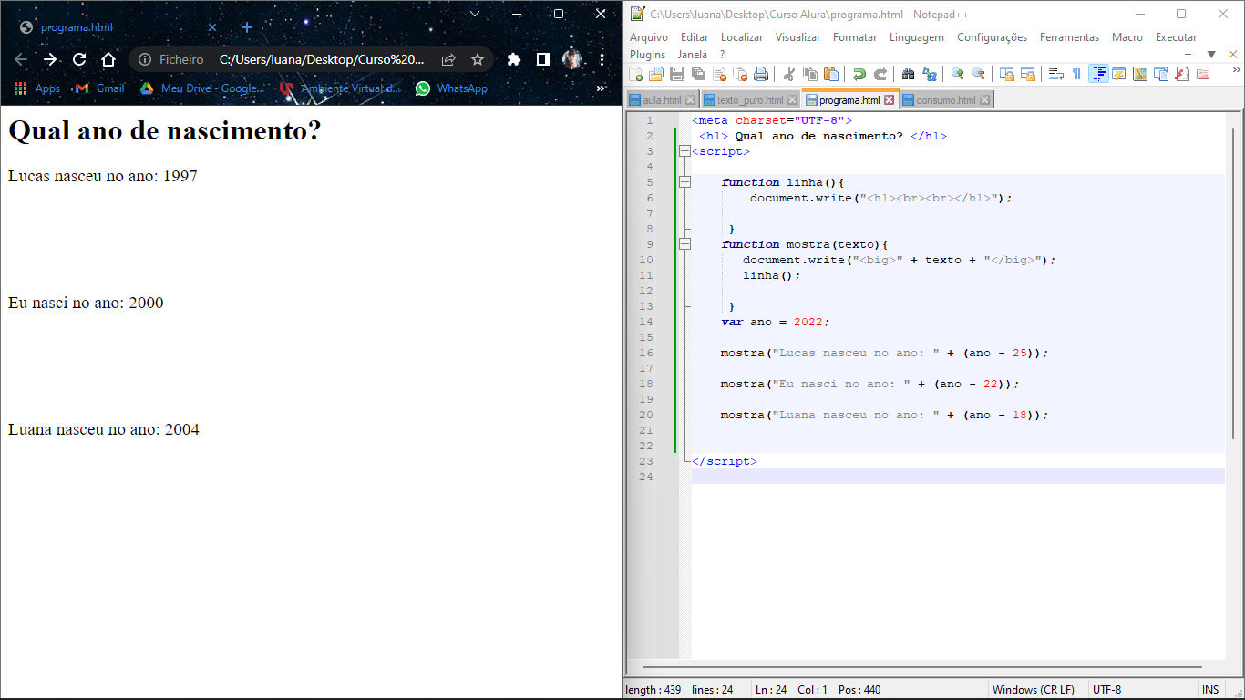Click the Redo arrow icon

click(880, 74)
